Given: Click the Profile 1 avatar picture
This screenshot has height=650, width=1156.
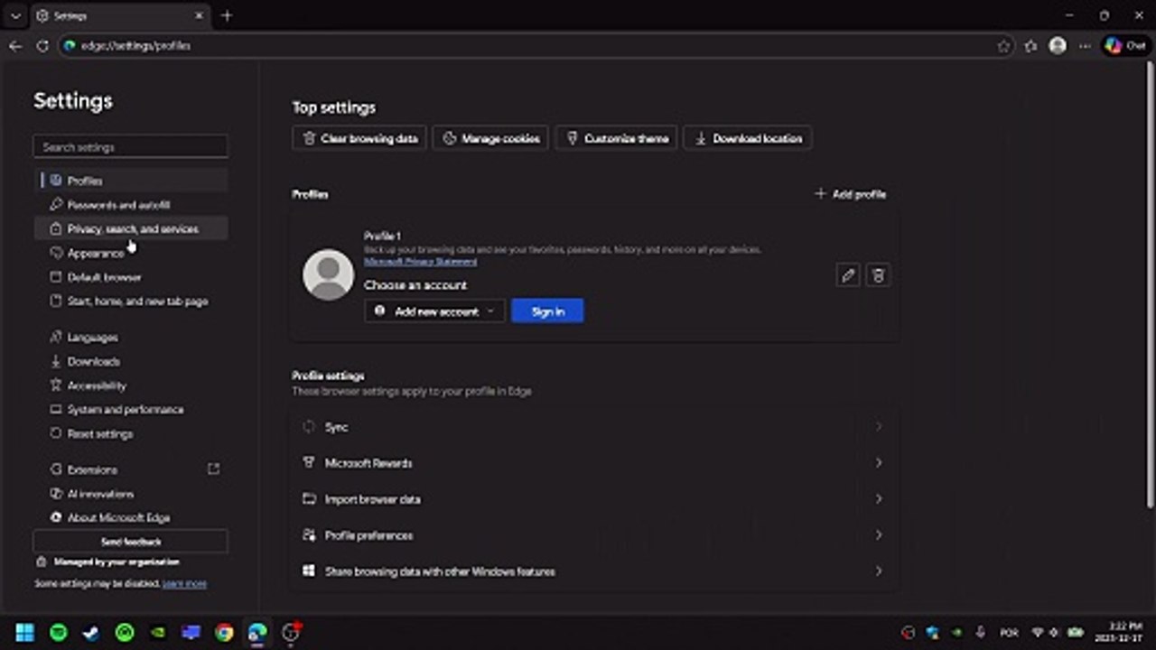Looking at the screenshot, I should pyautogui.click(x=328, y=274).
